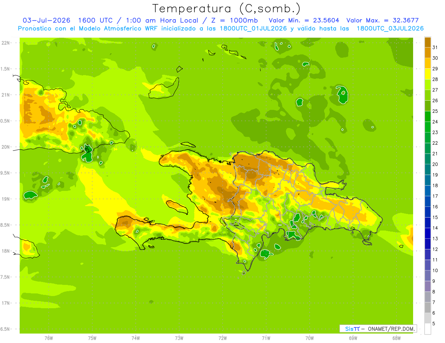Click the legend value 8
The width and height of the screenshot is (445, 343).
pos(434,292)
